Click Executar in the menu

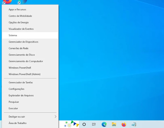[13, 108]
